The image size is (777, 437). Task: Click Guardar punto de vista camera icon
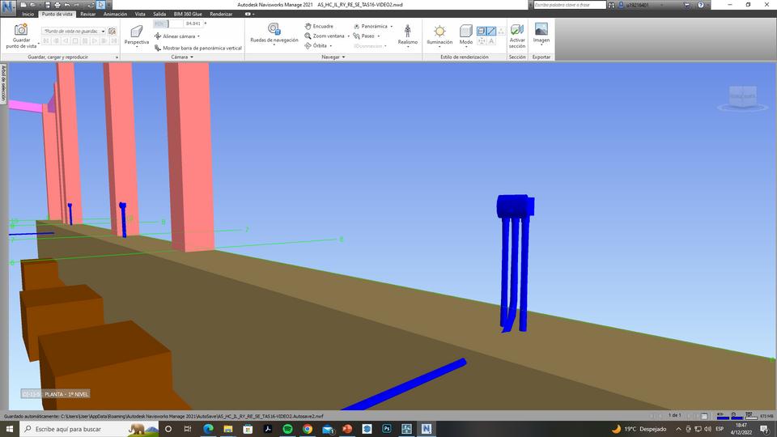pyautogui.click(x=21, y=30)
